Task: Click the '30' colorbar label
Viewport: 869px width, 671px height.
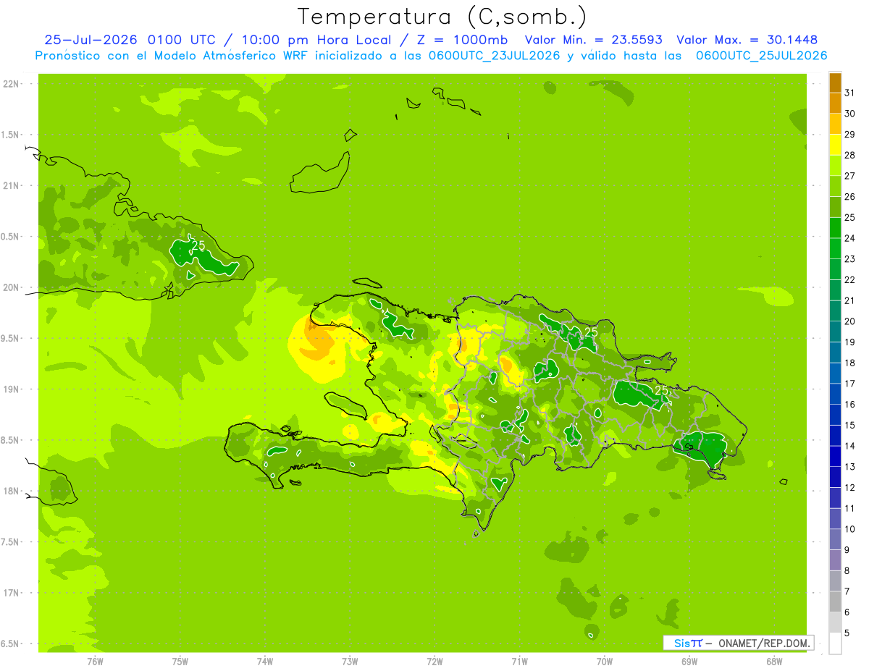Action: coord(850,114)
